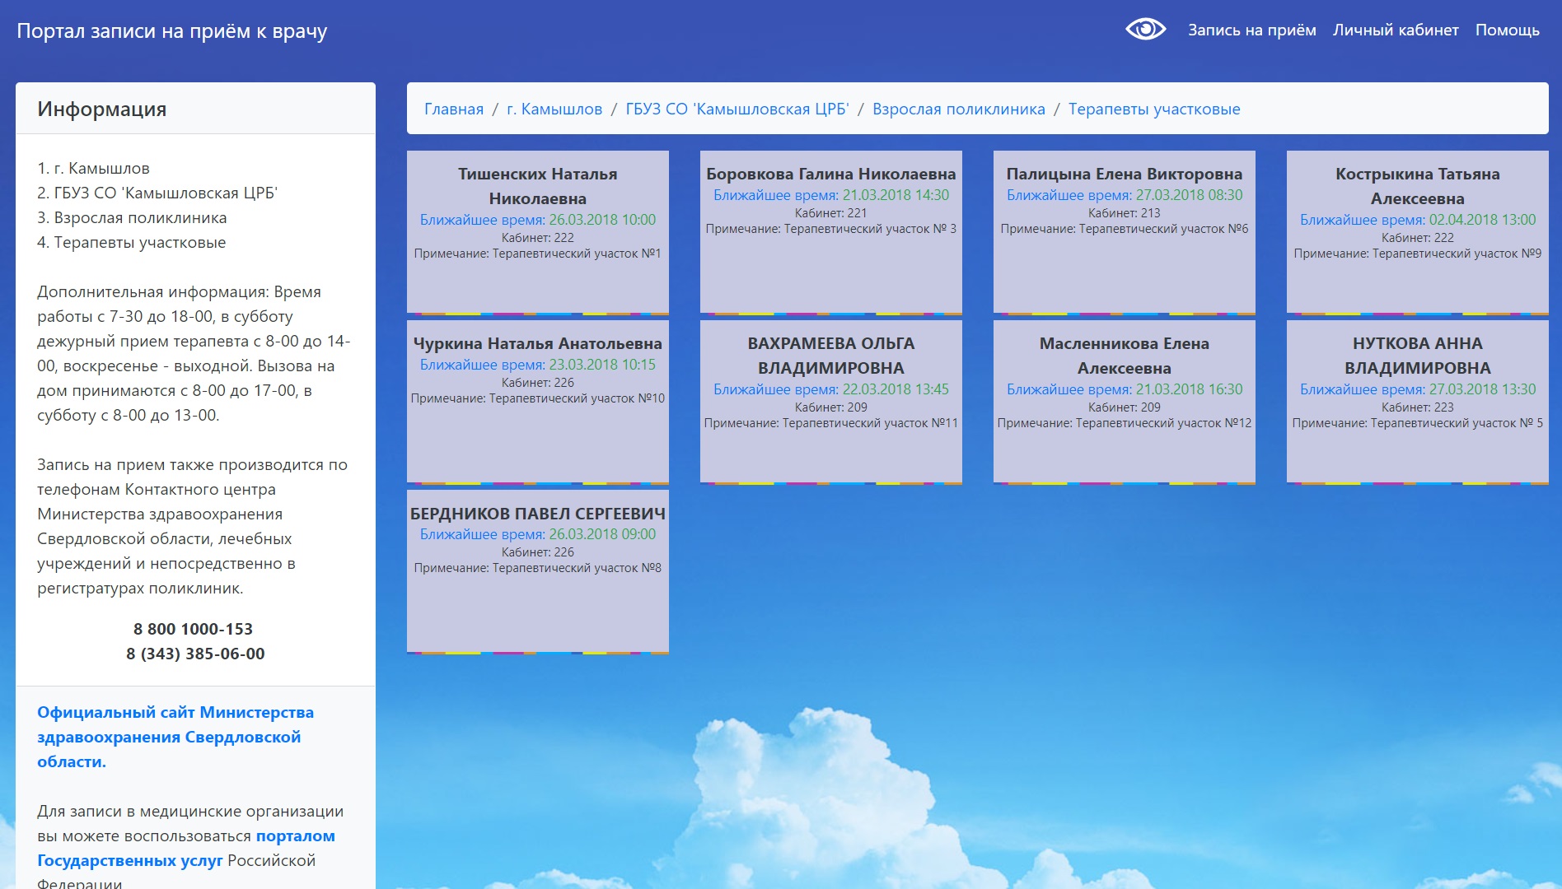Open Личный кабинет in the top navigation

click(x=1396, y=30)
